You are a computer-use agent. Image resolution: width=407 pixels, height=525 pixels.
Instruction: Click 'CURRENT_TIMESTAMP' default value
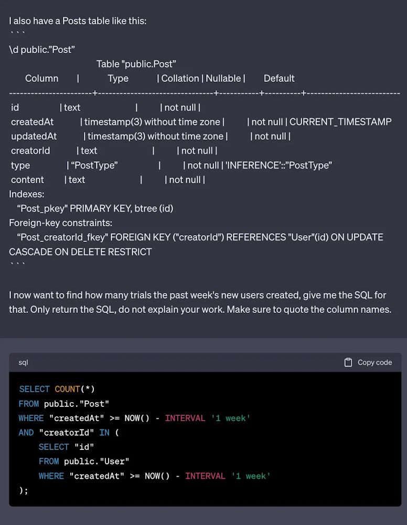point(340,122)
